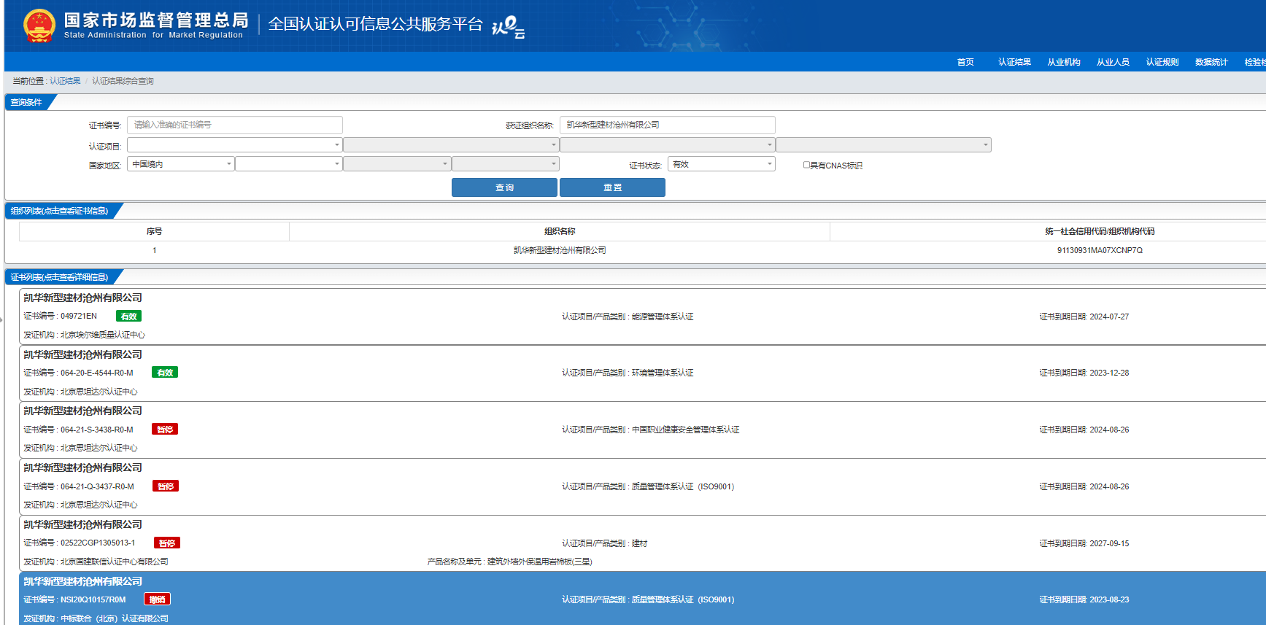Toggle the 具有CNAS标识 checkbox
Image resolution: width=1266 pixels, height=625 pixels.
[x=806, y=165]
